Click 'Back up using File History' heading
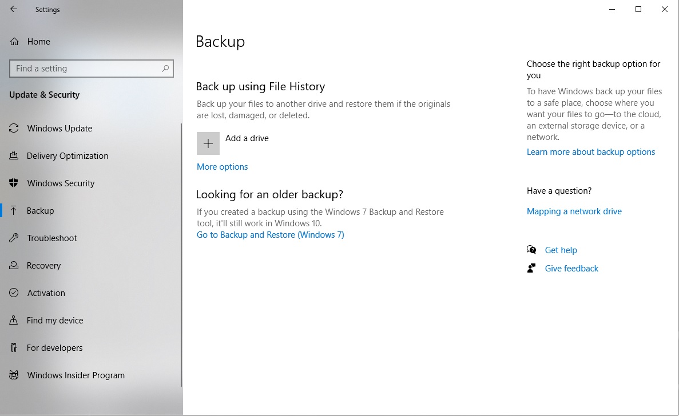 point(260,86)
